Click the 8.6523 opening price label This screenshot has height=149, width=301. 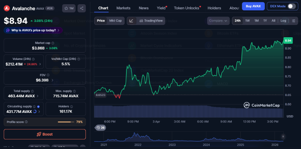(x=101, y=95)
